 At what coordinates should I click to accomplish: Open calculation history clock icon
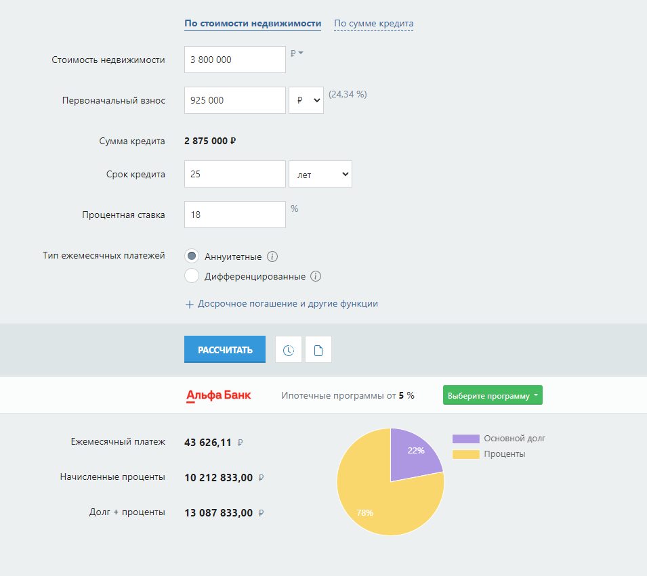pyautogui.click(x=289, y=350)
